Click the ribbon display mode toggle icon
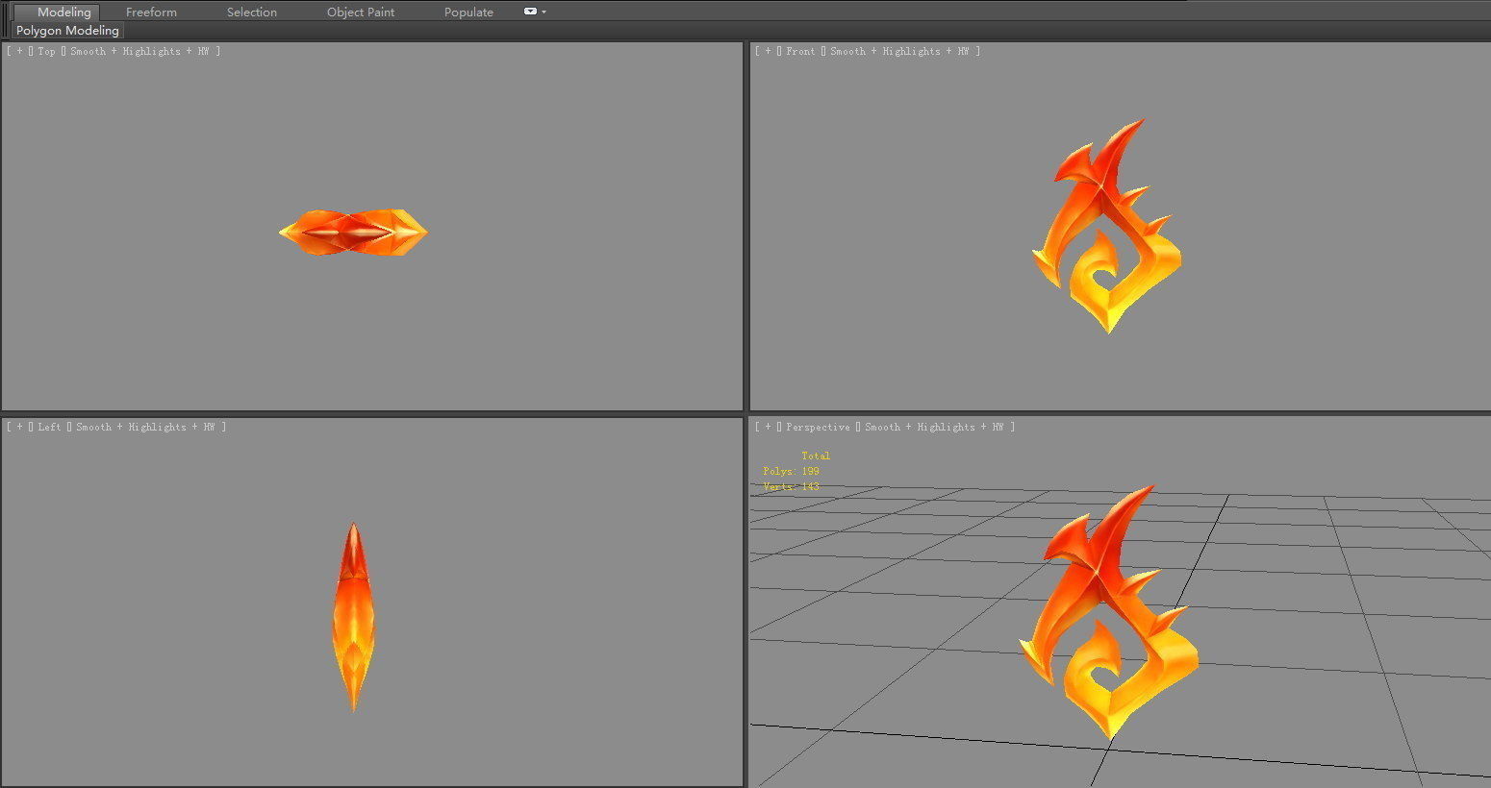 tap(530, 12)
